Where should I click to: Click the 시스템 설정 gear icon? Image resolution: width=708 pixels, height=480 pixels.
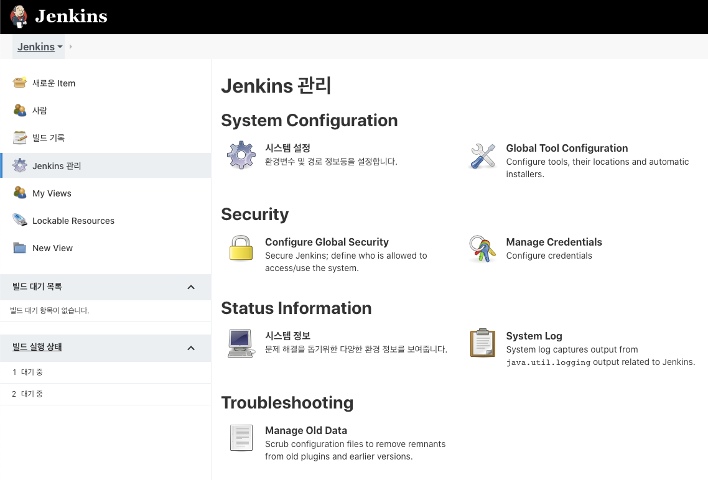(x=241, y=155)
